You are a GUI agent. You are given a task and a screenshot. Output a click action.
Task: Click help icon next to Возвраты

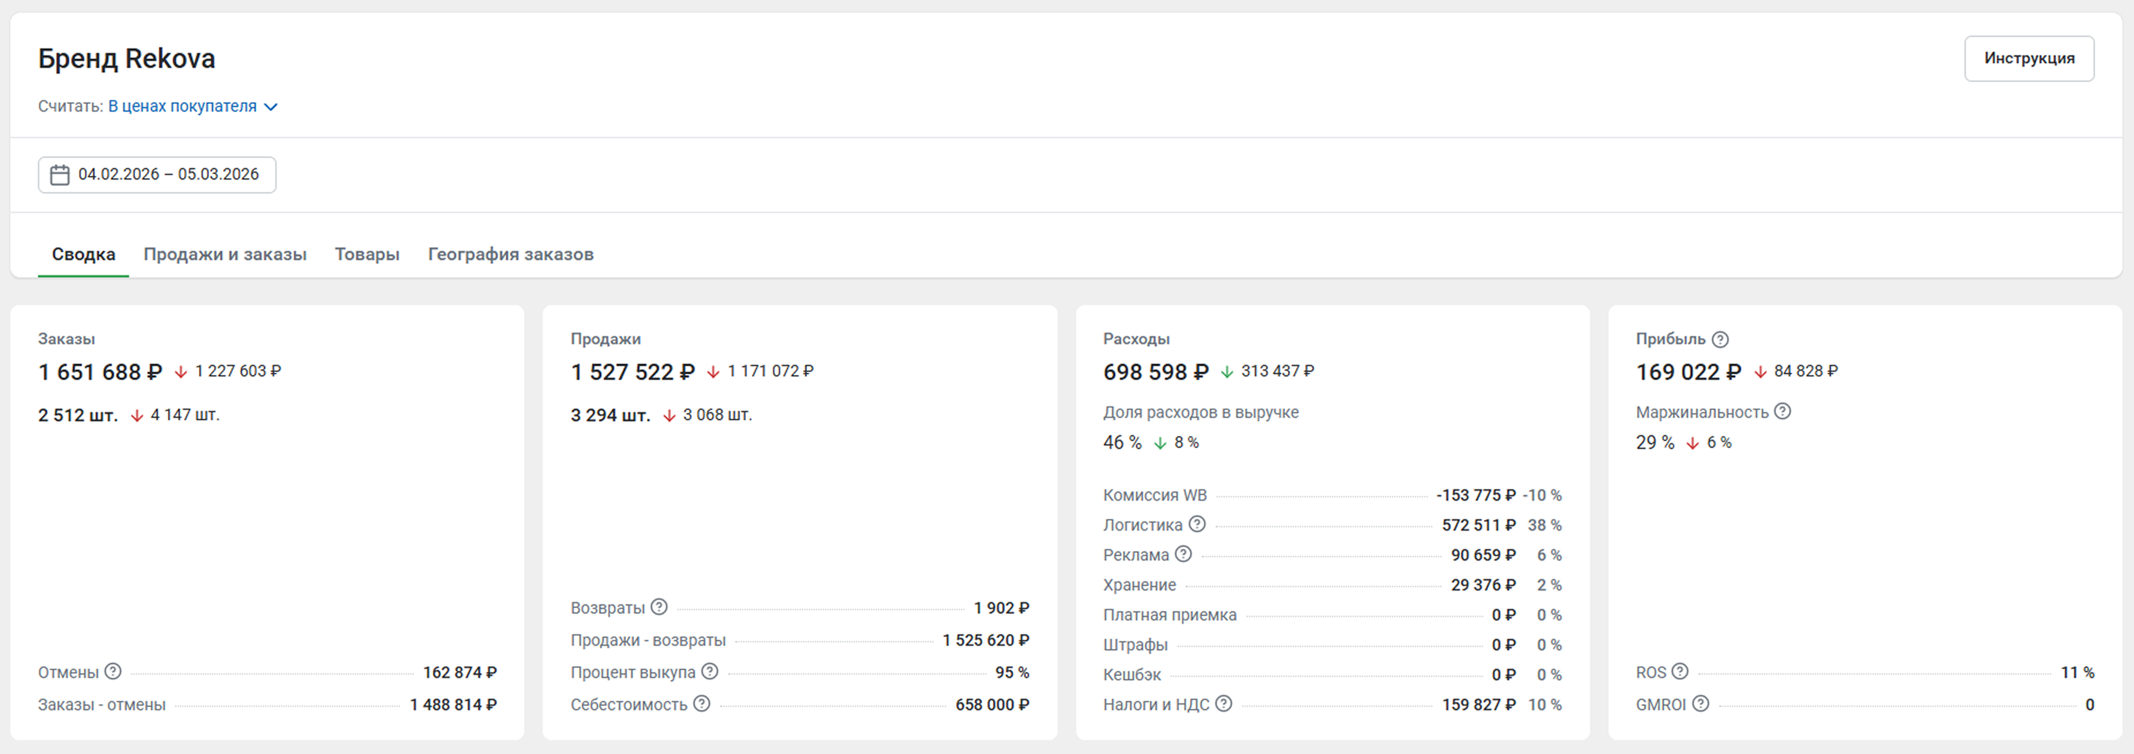point(659,607)
